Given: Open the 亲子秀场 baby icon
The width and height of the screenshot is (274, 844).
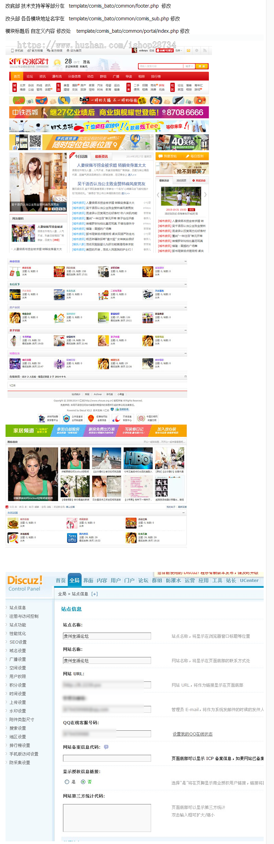Looking at the screenshot, I should coord(103,341).
